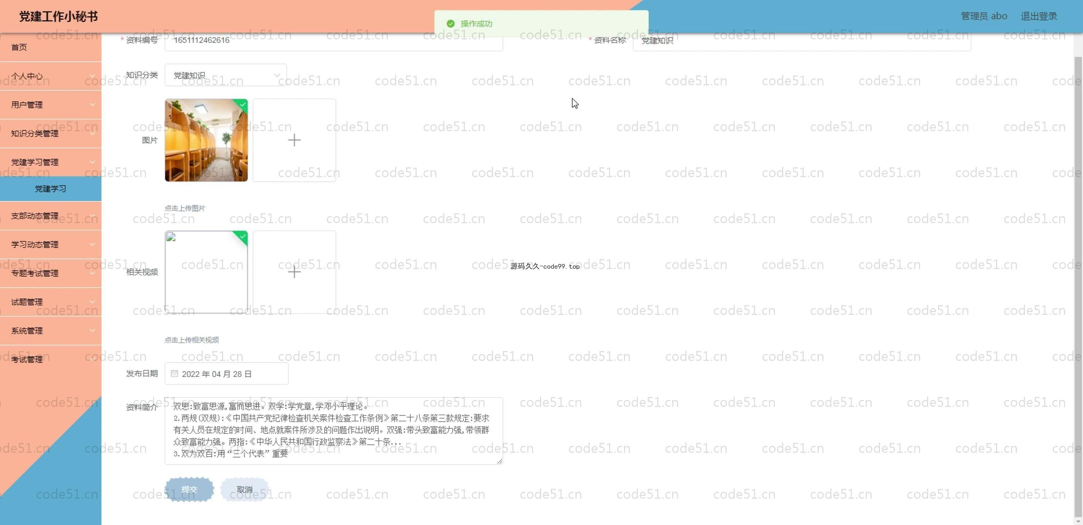Expand 系统管理 sidebar menu
Viewport: 1083px width, 525px height.
[x=50, y=331]
